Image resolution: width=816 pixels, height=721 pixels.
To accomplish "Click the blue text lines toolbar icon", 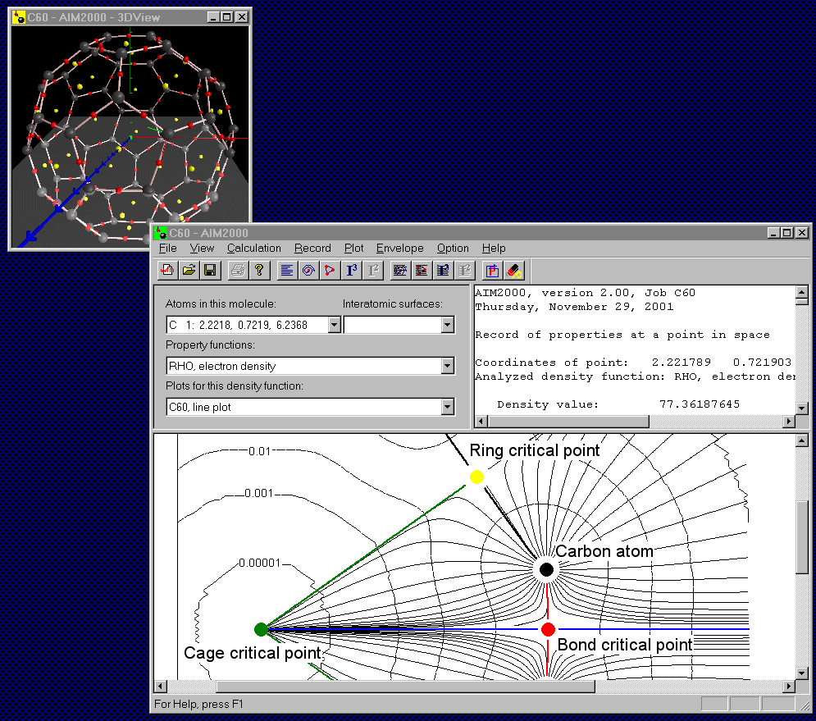I will 287,270.
